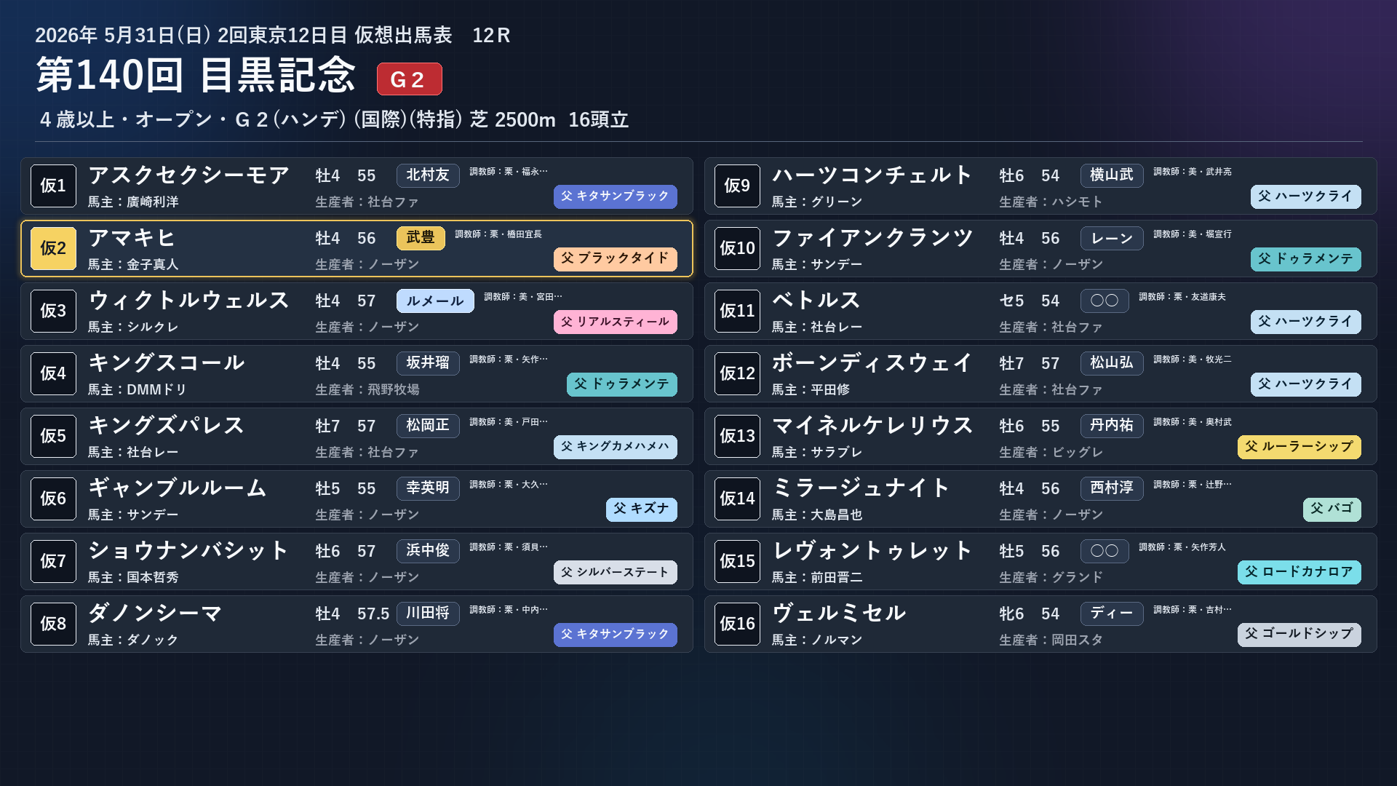Open horse name ハーツコンチェルト

pos(872,175)
